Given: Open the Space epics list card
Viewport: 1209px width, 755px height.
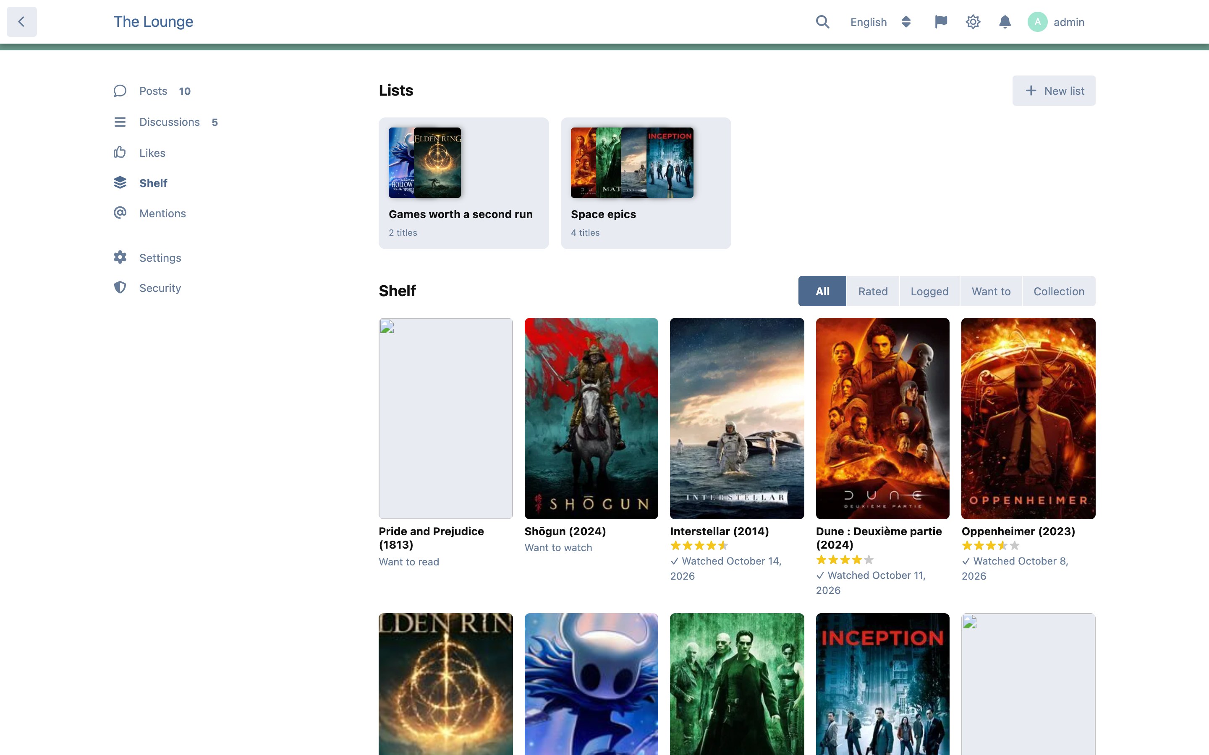Looking at the screenshot, I should pyautogui.click(x=646, y=183).
